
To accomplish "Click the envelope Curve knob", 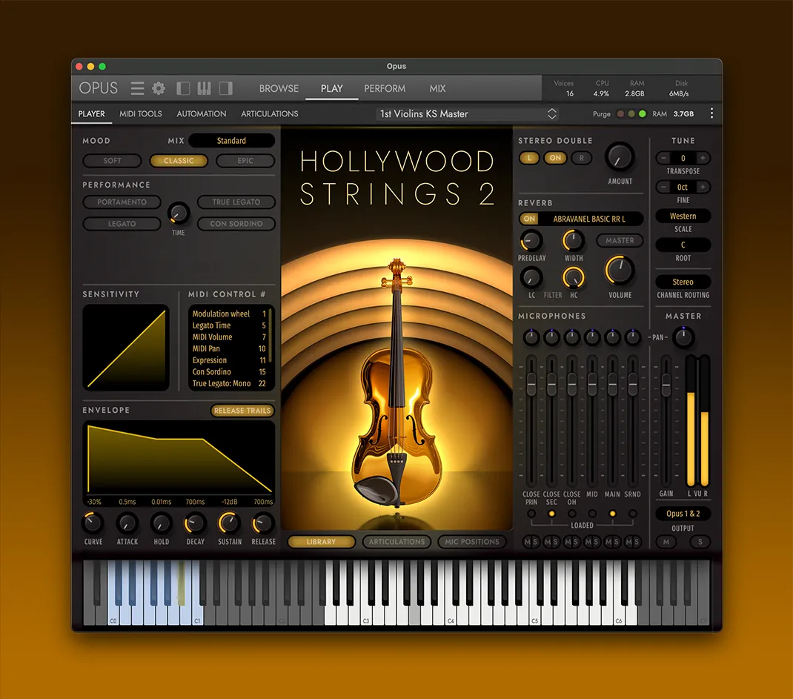I will [93, 523].
